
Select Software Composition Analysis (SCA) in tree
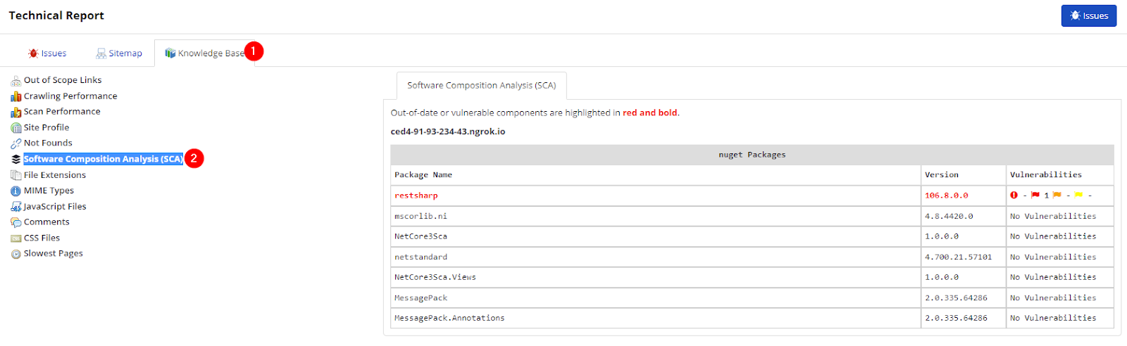point(103,159)
